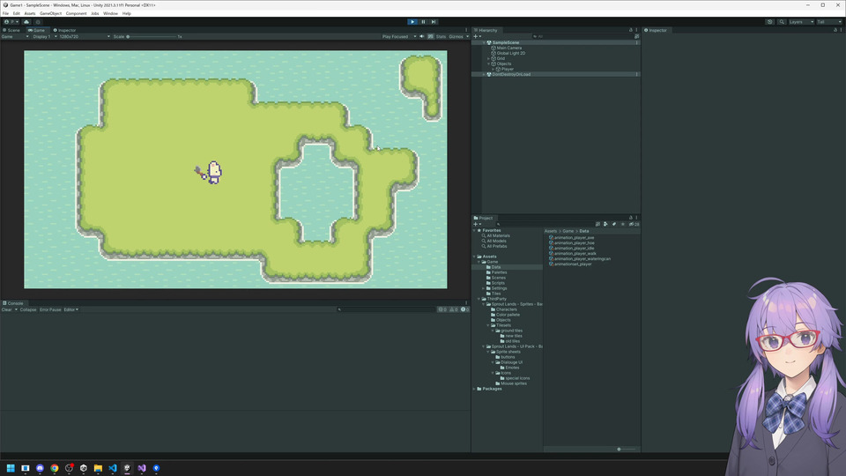
Task: Open the cloud services icon
Action: click(x=26, y=22)
